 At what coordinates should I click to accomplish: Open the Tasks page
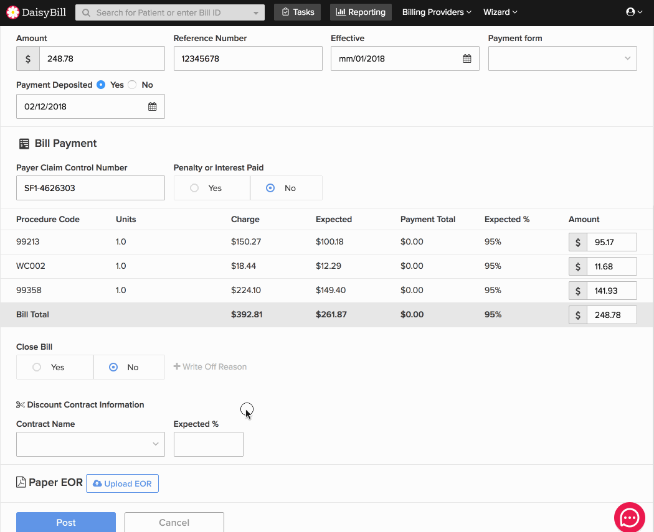297,12
